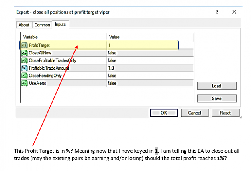251x171 pixels.
Task: Select the ProfitTarget variable name
Action: click(39, 46)
